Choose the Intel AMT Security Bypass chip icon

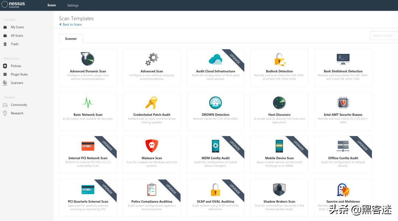click(343, 103)
